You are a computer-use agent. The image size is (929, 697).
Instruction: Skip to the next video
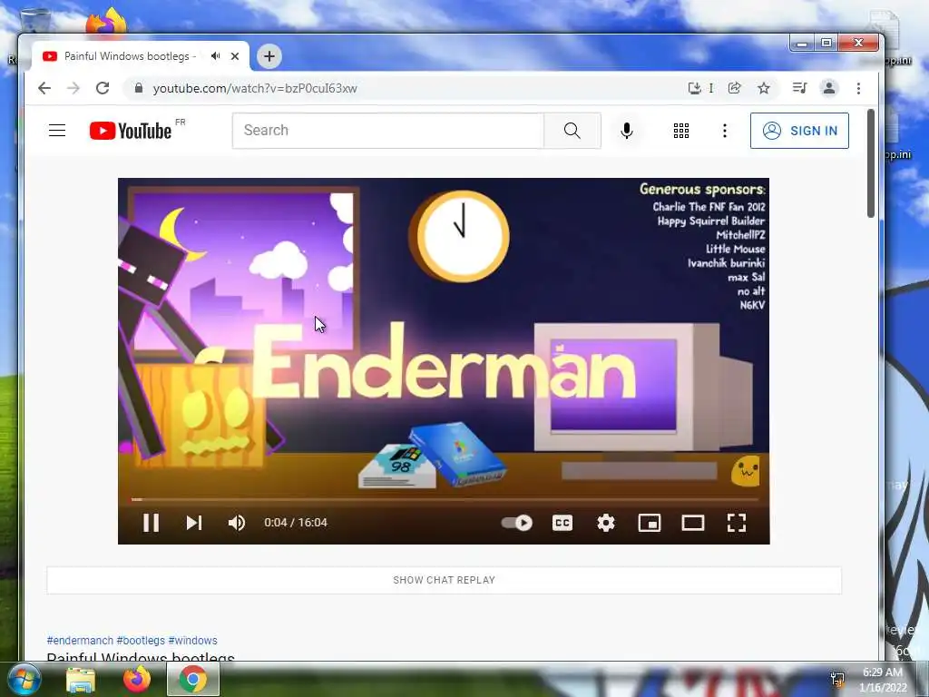tap(194, 523)
